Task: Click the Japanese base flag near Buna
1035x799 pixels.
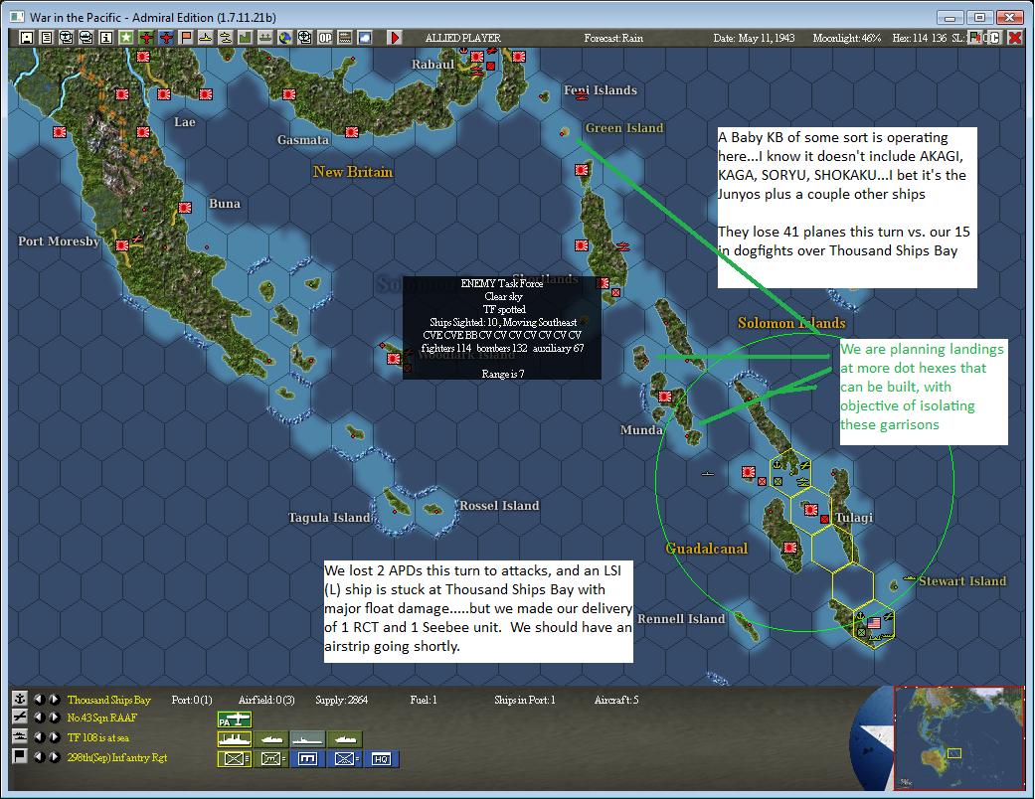Action: click(x=185, y=207)
